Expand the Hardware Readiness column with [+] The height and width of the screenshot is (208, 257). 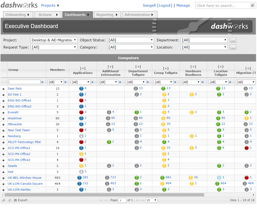(193, 67)
